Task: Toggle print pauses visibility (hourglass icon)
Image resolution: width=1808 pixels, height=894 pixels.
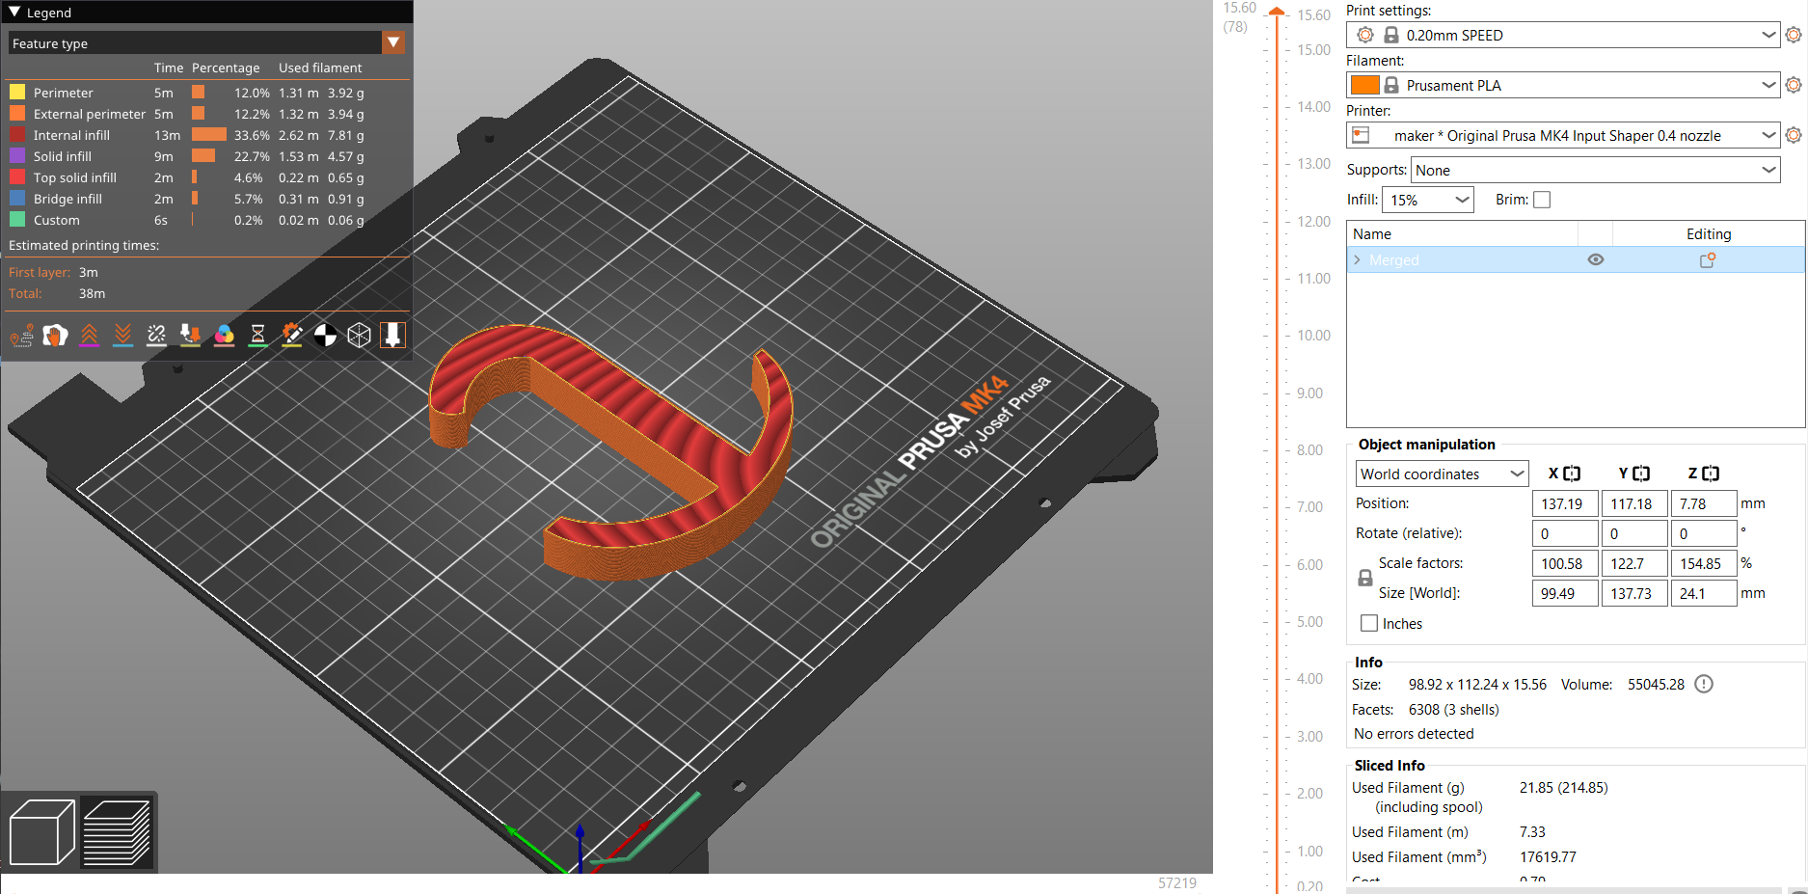Action: click(257, 336)
